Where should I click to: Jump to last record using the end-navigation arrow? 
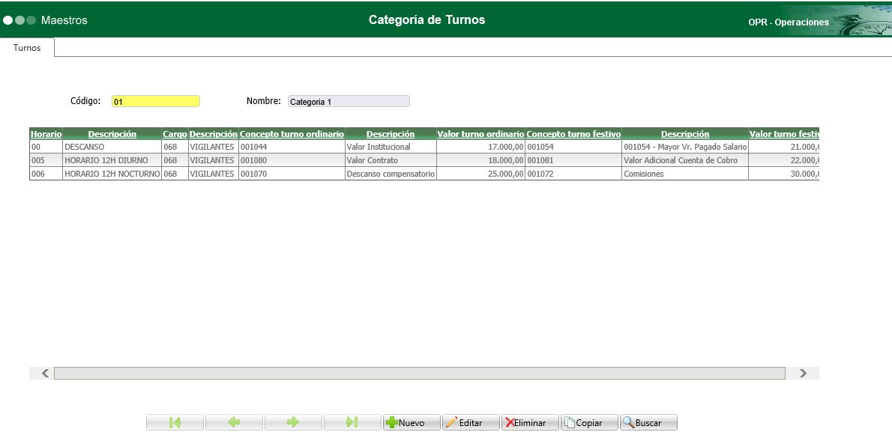[x=352, y=422]
